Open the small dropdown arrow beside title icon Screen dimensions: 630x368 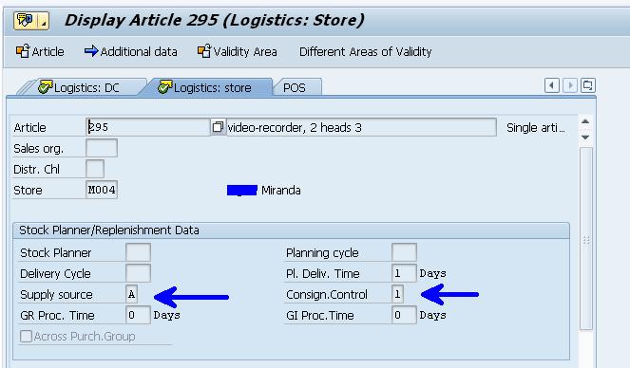44,21
